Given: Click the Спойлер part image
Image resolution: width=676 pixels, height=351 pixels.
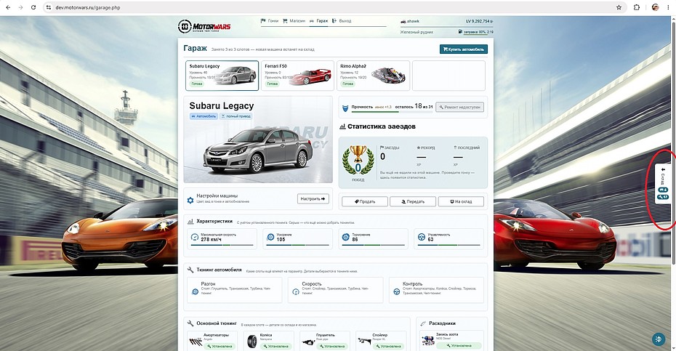Looking at the screenshot, I should click(364, 341).
